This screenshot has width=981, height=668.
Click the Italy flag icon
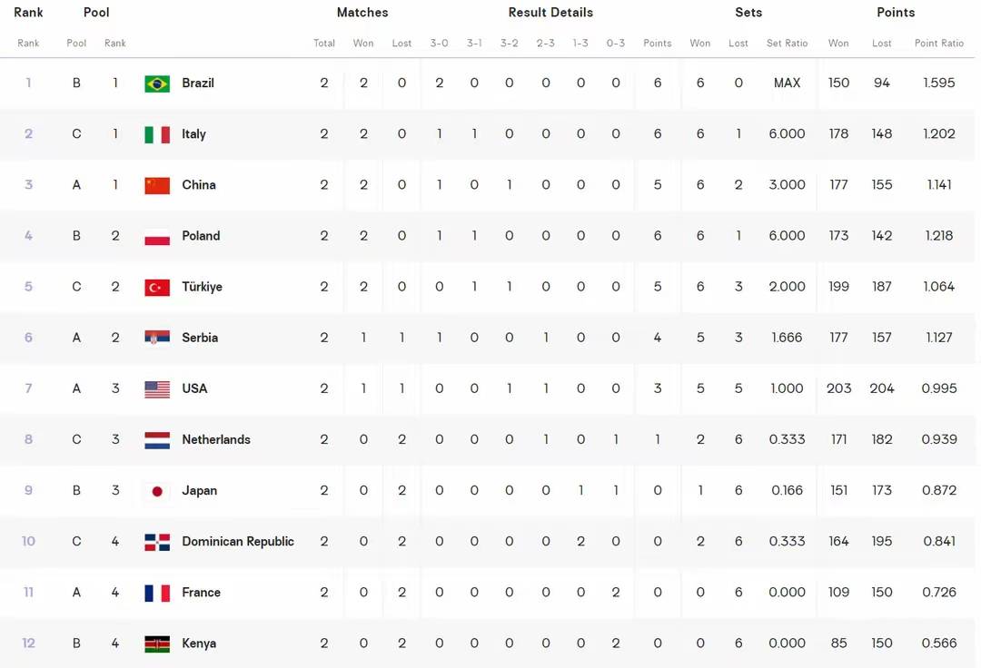tap(157, 134)
